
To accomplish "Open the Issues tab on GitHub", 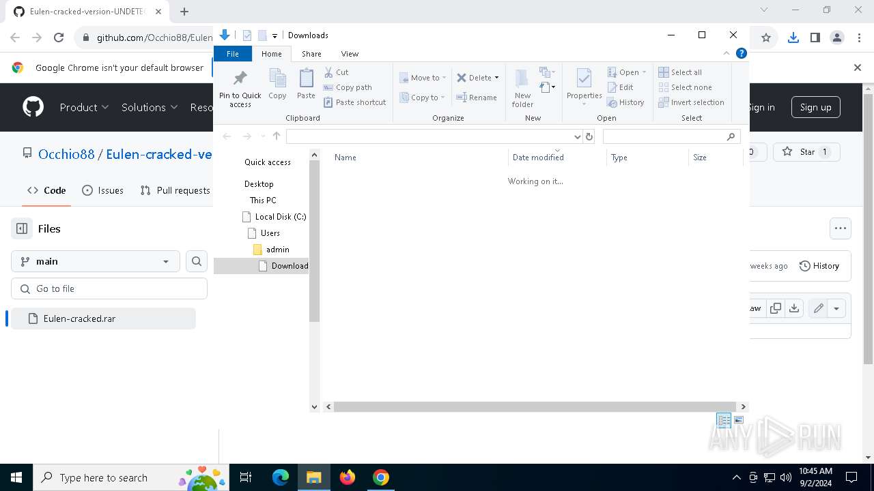I will point(102,190).
